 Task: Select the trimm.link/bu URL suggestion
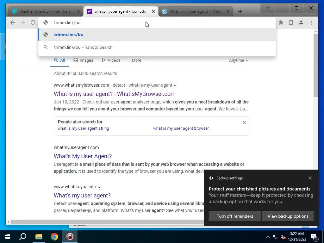[157, 34]
